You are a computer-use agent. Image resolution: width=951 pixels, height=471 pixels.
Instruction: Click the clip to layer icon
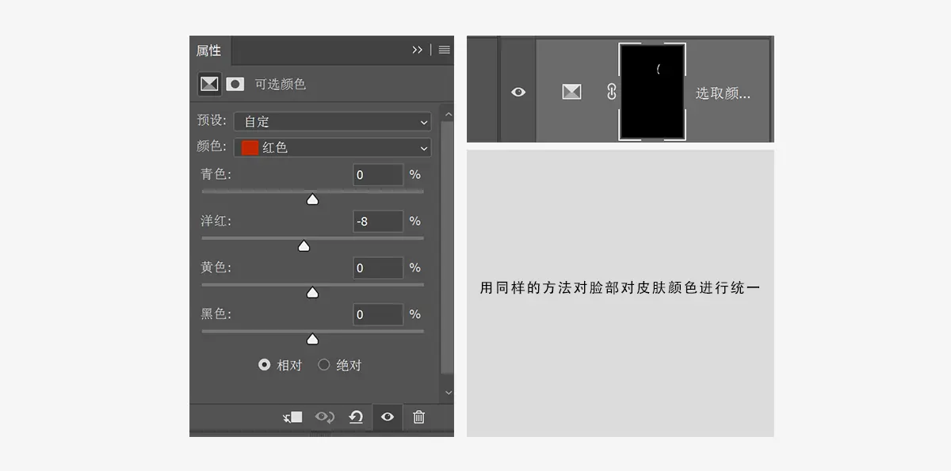pyautogui.click(x=292, y=417)
